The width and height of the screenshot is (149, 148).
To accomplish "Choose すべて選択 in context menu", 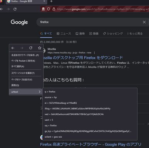I will pyautogui.click(x=26, y=67).
